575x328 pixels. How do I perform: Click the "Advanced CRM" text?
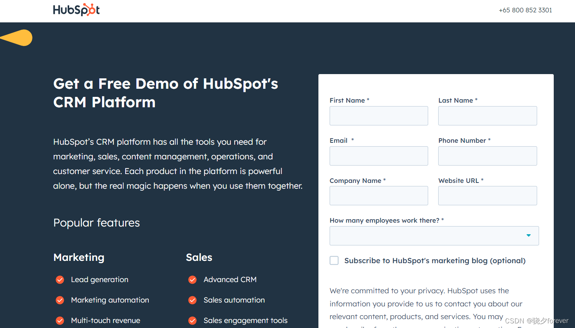point(230,280)
